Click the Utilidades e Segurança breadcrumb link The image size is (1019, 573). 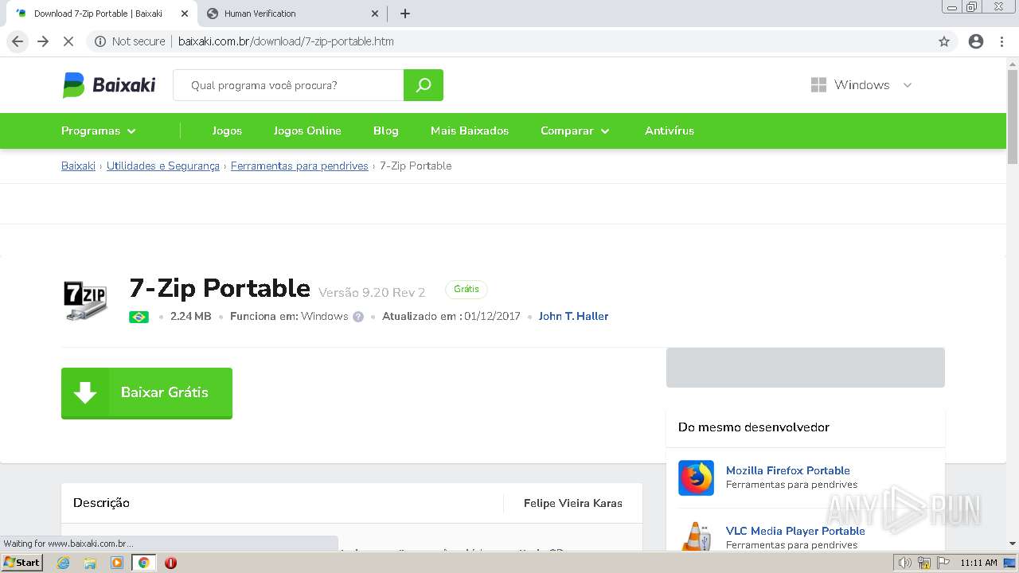coord(163,166)
